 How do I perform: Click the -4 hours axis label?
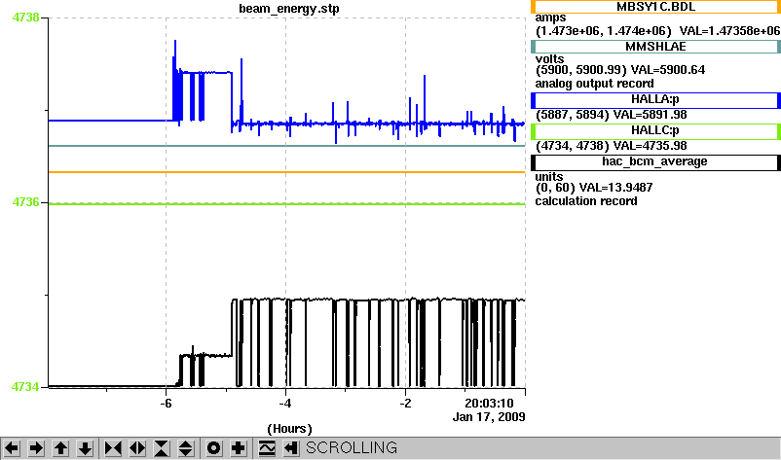pos(285,404)
